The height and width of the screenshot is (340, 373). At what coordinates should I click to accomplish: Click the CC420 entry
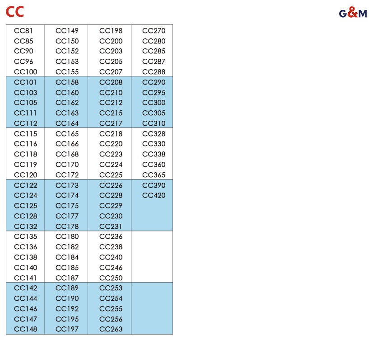tap(154, 195)
